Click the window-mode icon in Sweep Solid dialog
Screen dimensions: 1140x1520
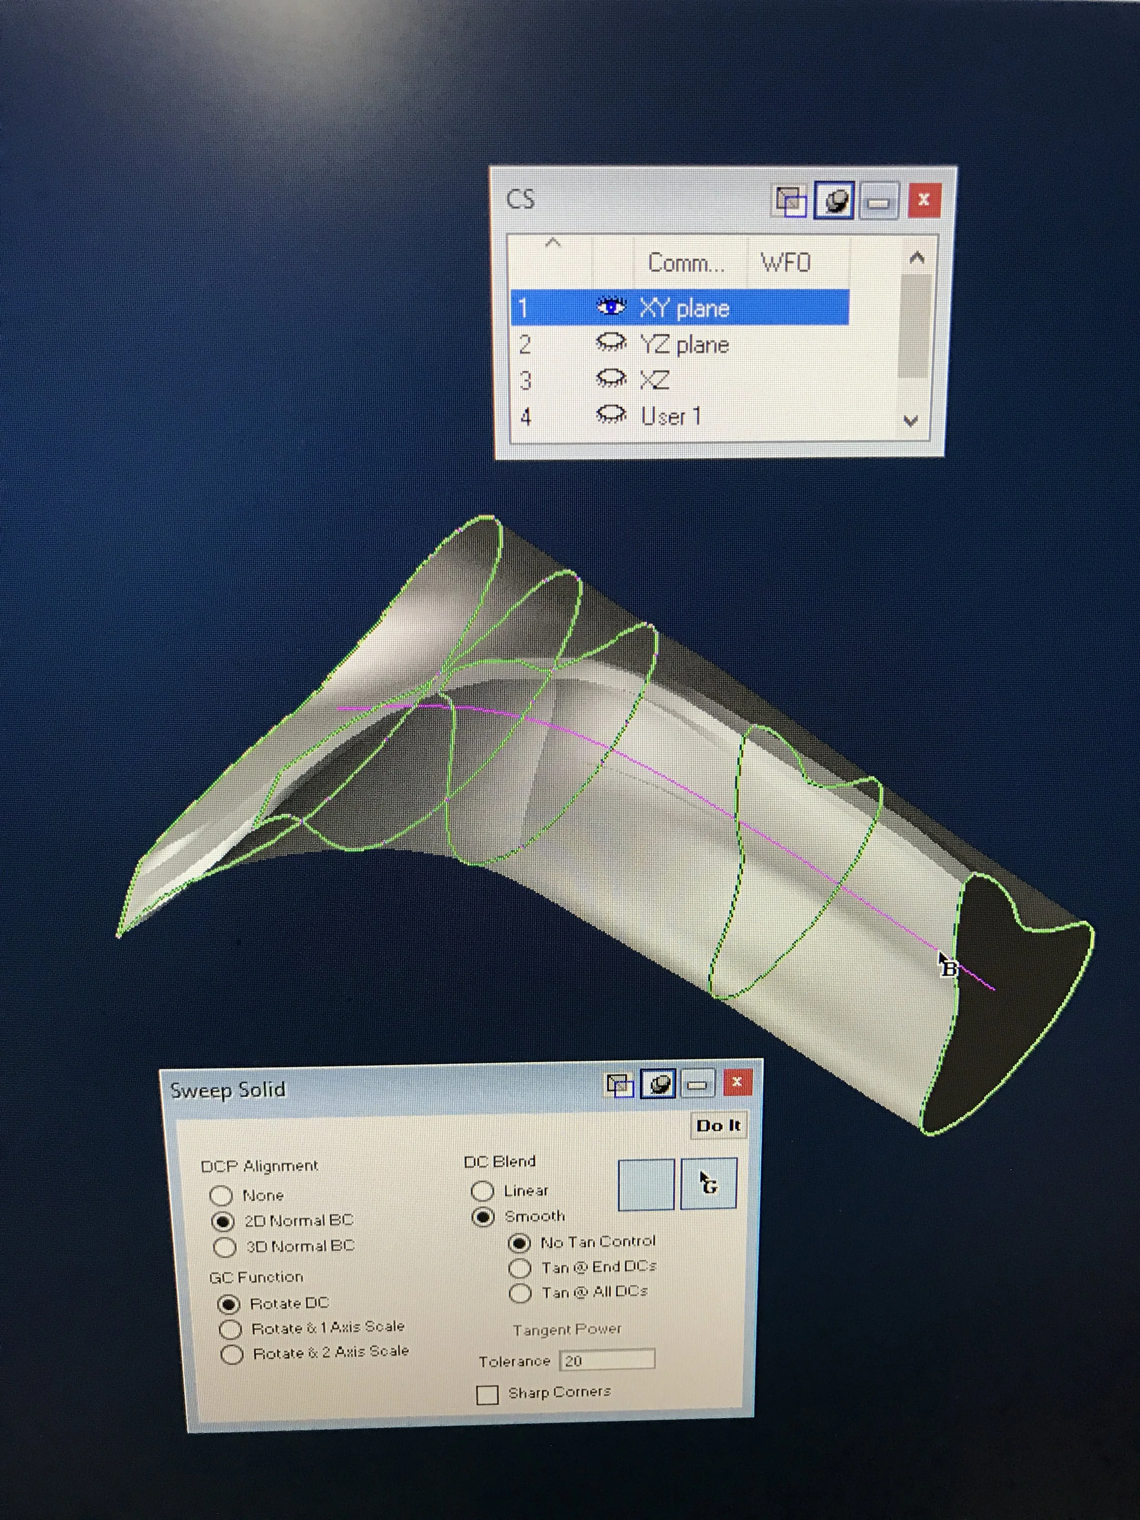tap(619, 1084)
